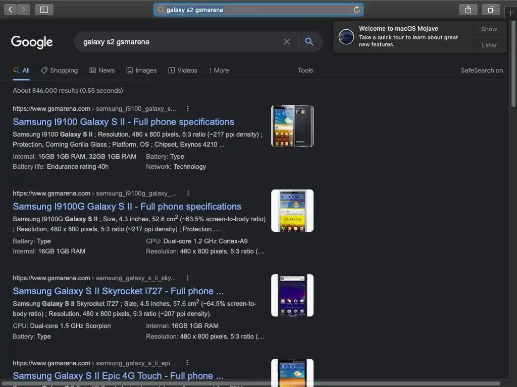This screenshot has width=517, height=387.
Task: Switch to the Videos tab
Action: pyautogui.click(x=183, y=71)
